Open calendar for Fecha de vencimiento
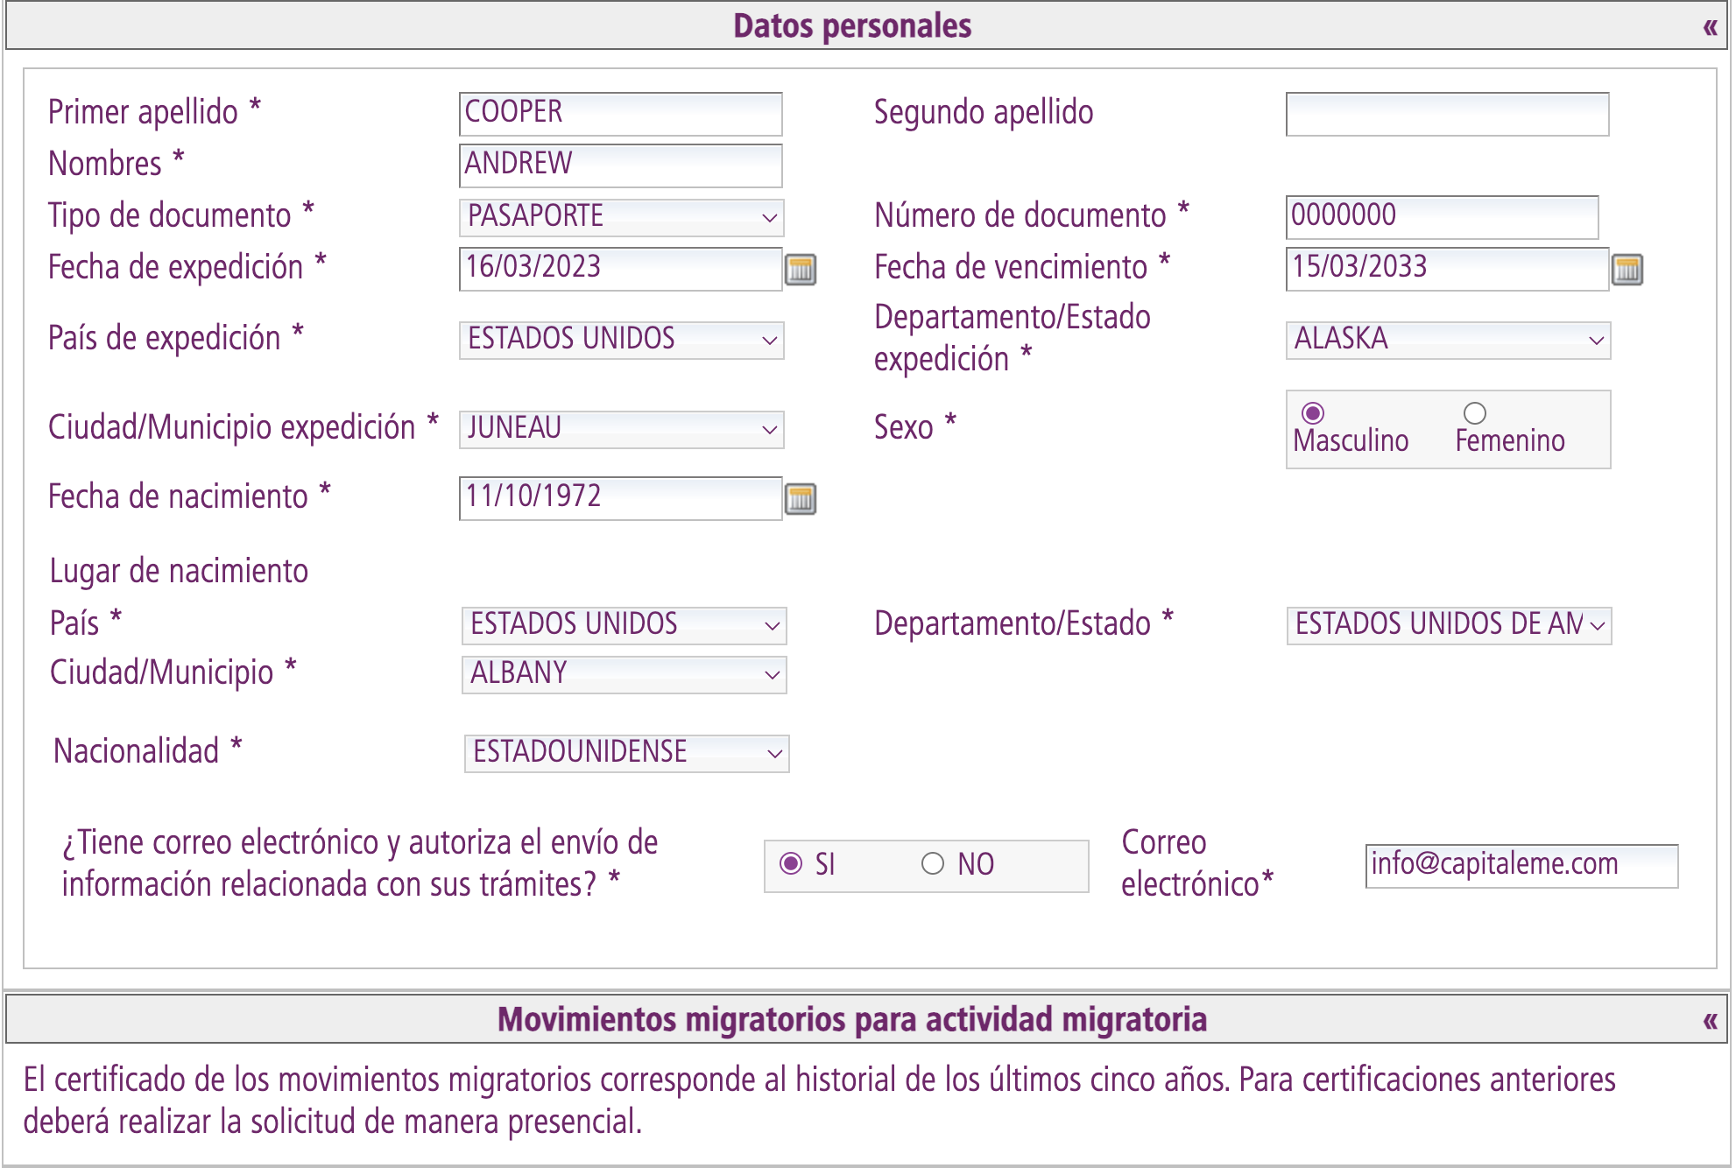Screen dimensions: 1736x1168 click(1627, 270)
